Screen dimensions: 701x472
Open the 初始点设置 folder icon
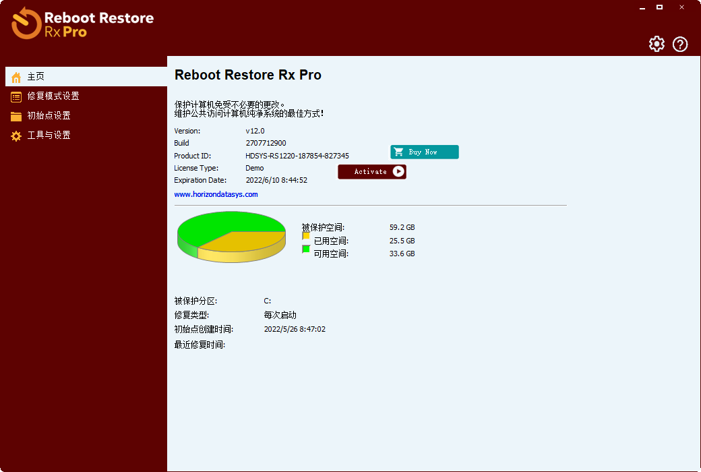15,115
